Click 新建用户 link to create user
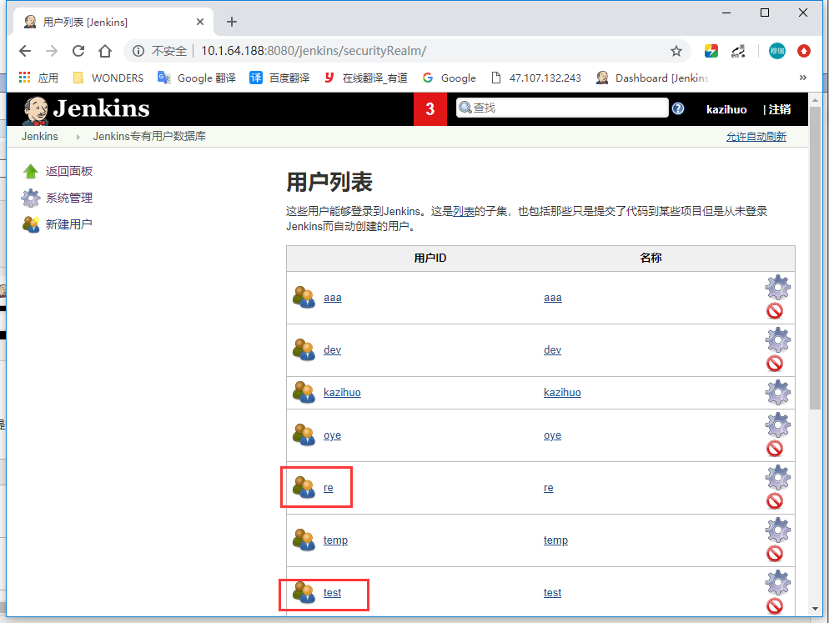829x623 pixels. pyautogui.click(x=68, y=224)
